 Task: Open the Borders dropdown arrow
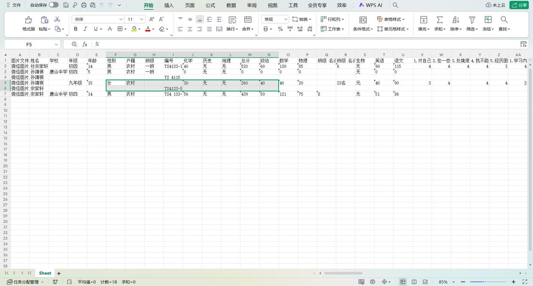[x=125, y=29]
